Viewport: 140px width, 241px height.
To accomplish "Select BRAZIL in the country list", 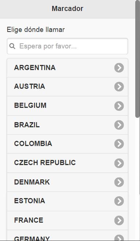I will tap(67, 125).
